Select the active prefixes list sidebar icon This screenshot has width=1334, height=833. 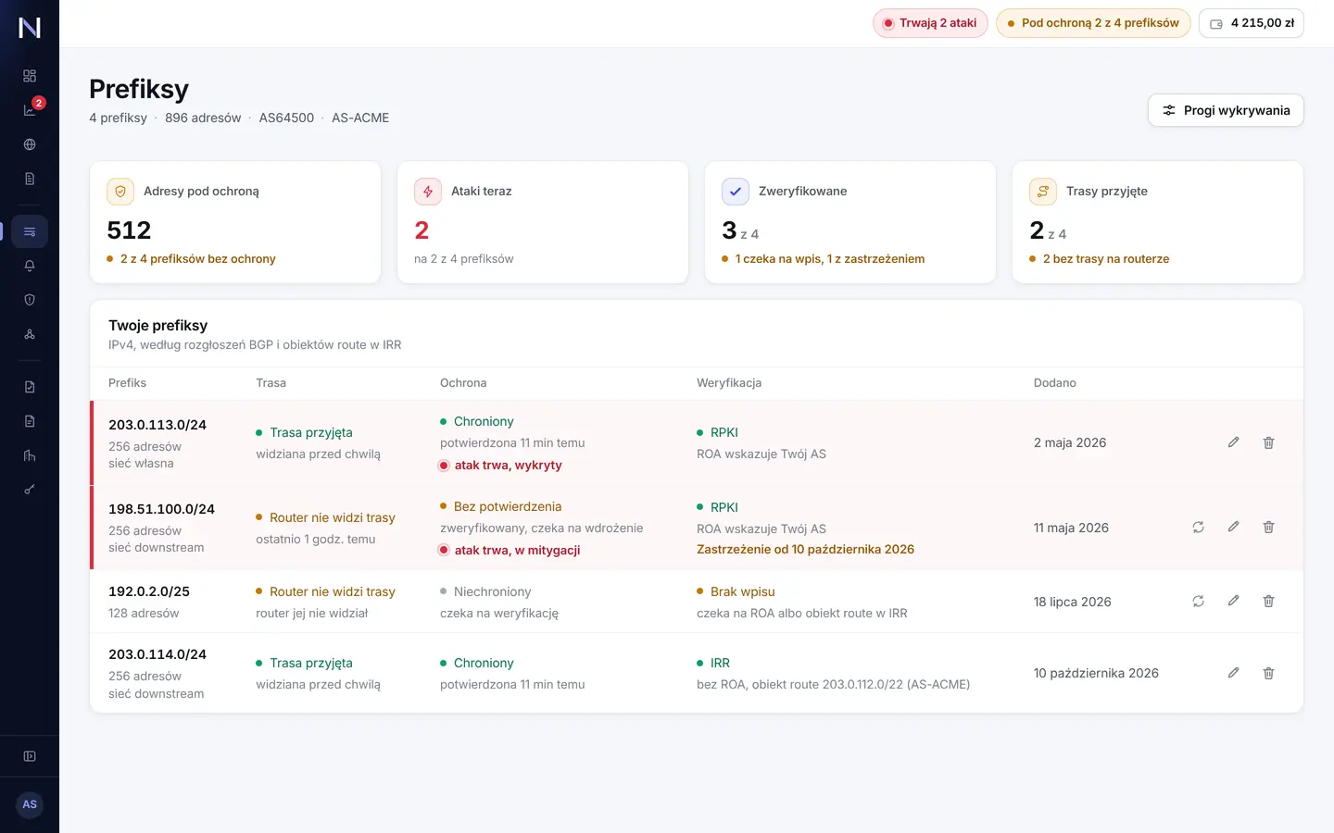click(x=30, y=231)
